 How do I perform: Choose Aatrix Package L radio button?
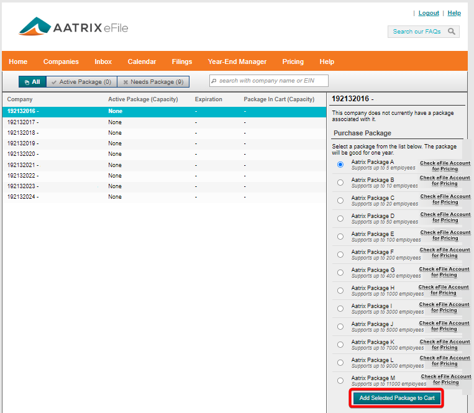pos(340,363)
